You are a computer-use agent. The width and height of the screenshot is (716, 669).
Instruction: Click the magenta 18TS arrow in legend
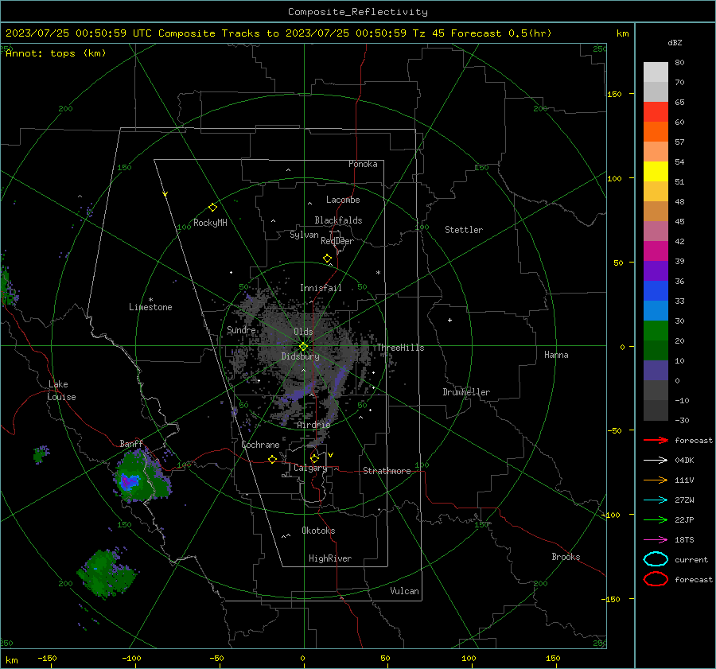point(656,540)
